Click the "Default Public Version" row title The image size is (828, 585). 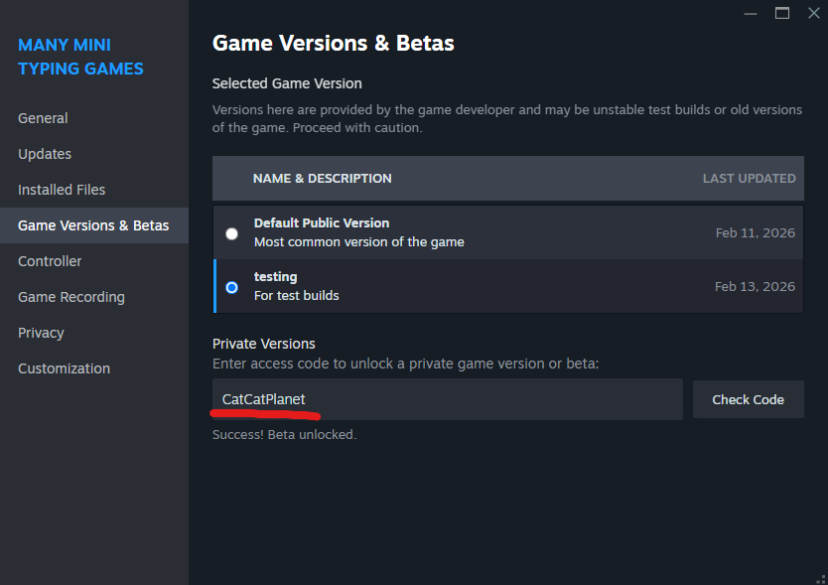coord(322,223)
